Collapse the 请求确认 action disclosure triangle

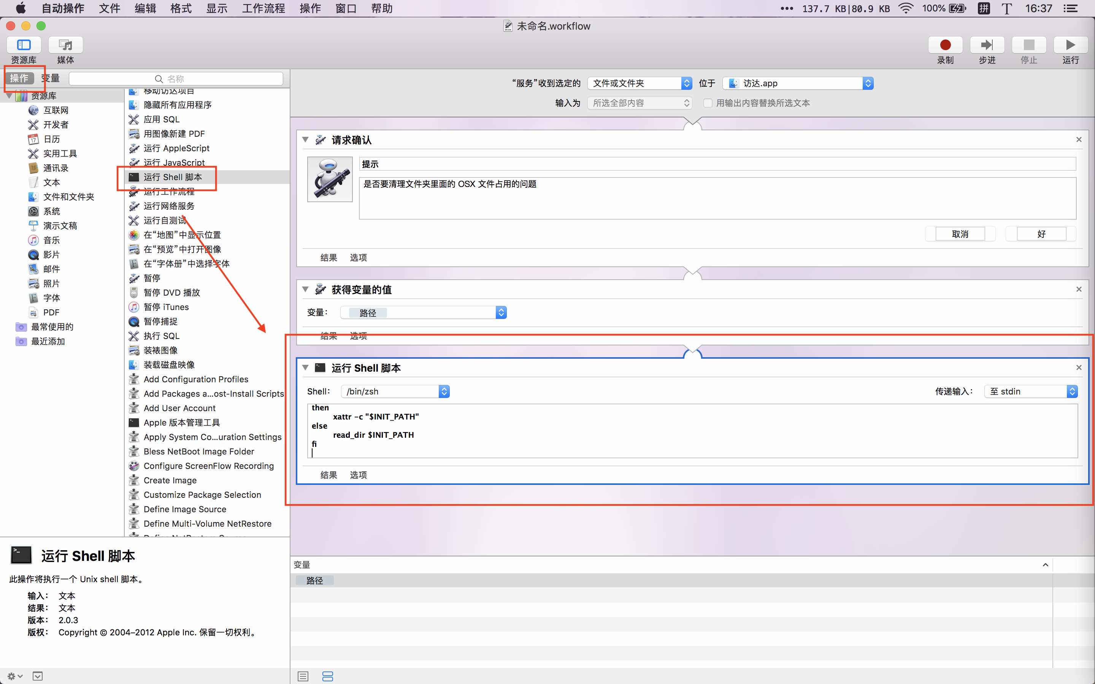point(305,140)
